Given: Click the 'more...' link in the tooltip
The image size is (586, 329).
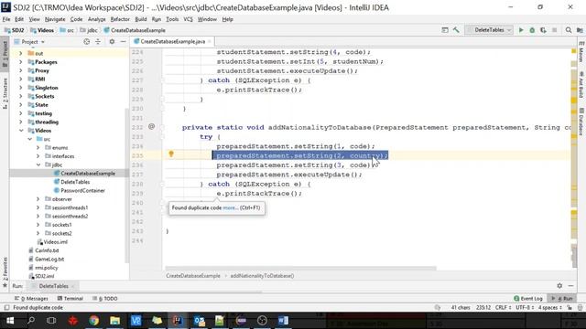Looking at the screenshot, I should point(230,207).
